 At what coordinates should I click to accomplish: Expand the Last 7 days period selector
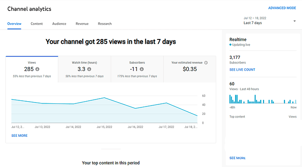(x=270, y=21)
